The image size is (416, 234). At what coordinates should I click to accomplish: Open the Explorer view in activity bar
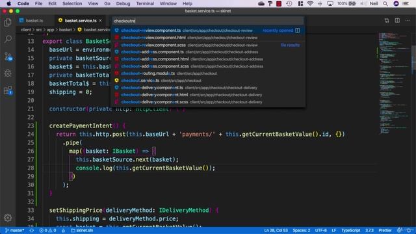point(8,23)
